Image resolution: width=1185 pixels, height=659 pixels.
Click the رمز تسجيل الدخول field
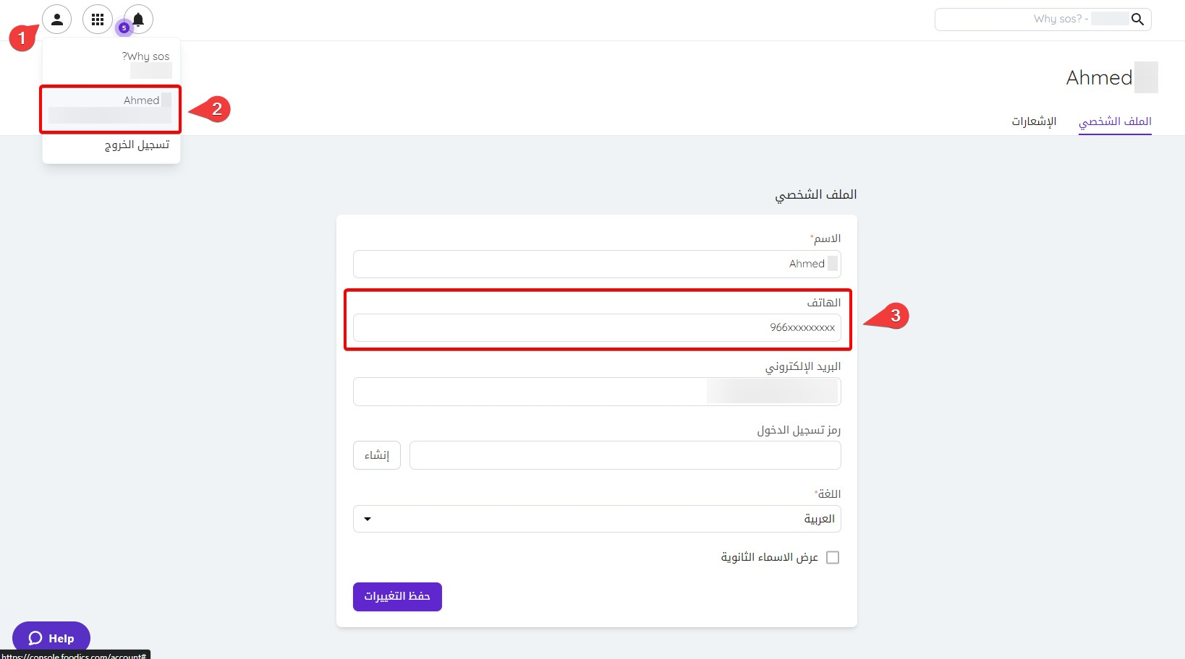click(625, 455)
